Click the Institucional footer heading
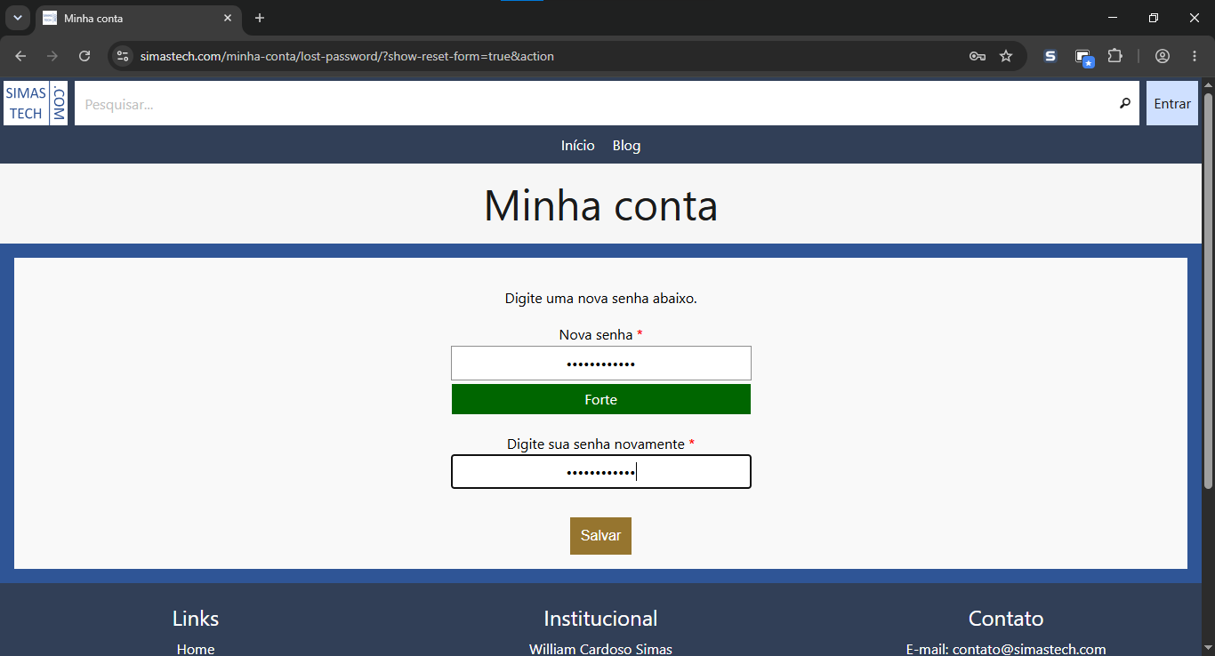This screenshot has width=1215, height=656. 600,618
